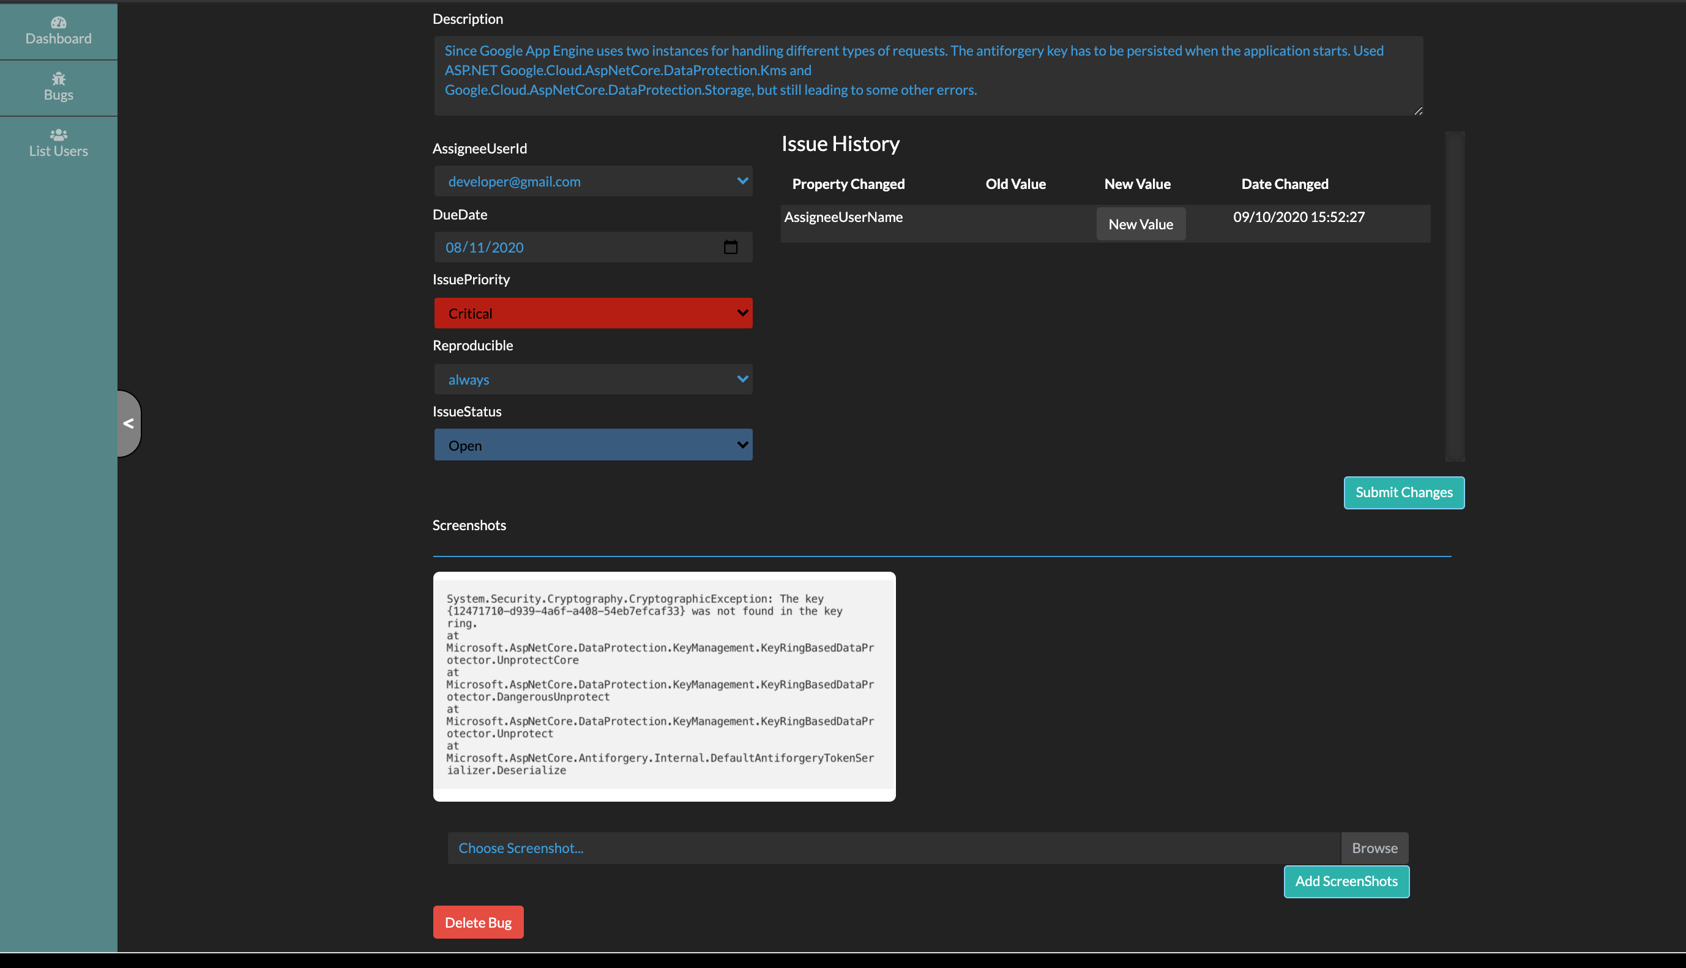Click the Add ScreenShots button icon
Viewport: 1686px width, 968px height.
[1347, 881]
